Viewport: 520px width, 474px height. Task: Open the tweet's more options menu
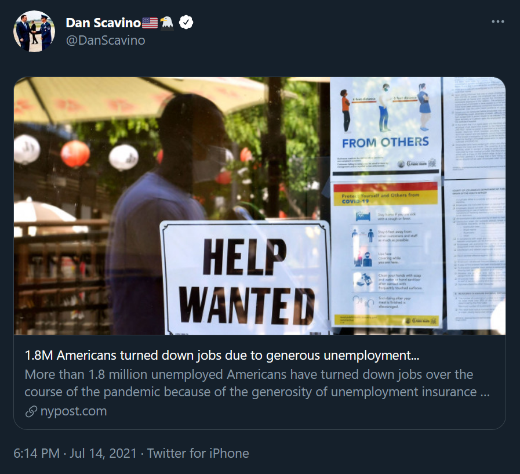point(498,21)
